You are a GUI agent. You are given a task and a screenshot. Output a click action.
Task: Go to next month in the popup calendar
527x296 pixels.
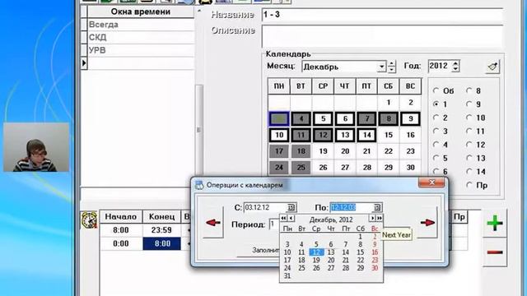[x=371, y=219]
